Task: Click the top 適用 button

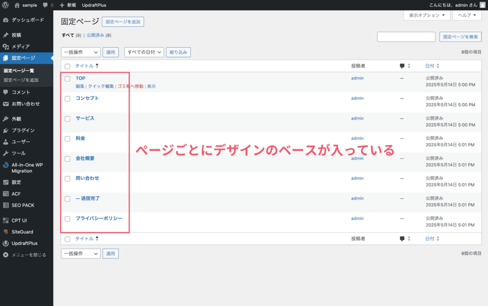Action: [x=111, y=52]
